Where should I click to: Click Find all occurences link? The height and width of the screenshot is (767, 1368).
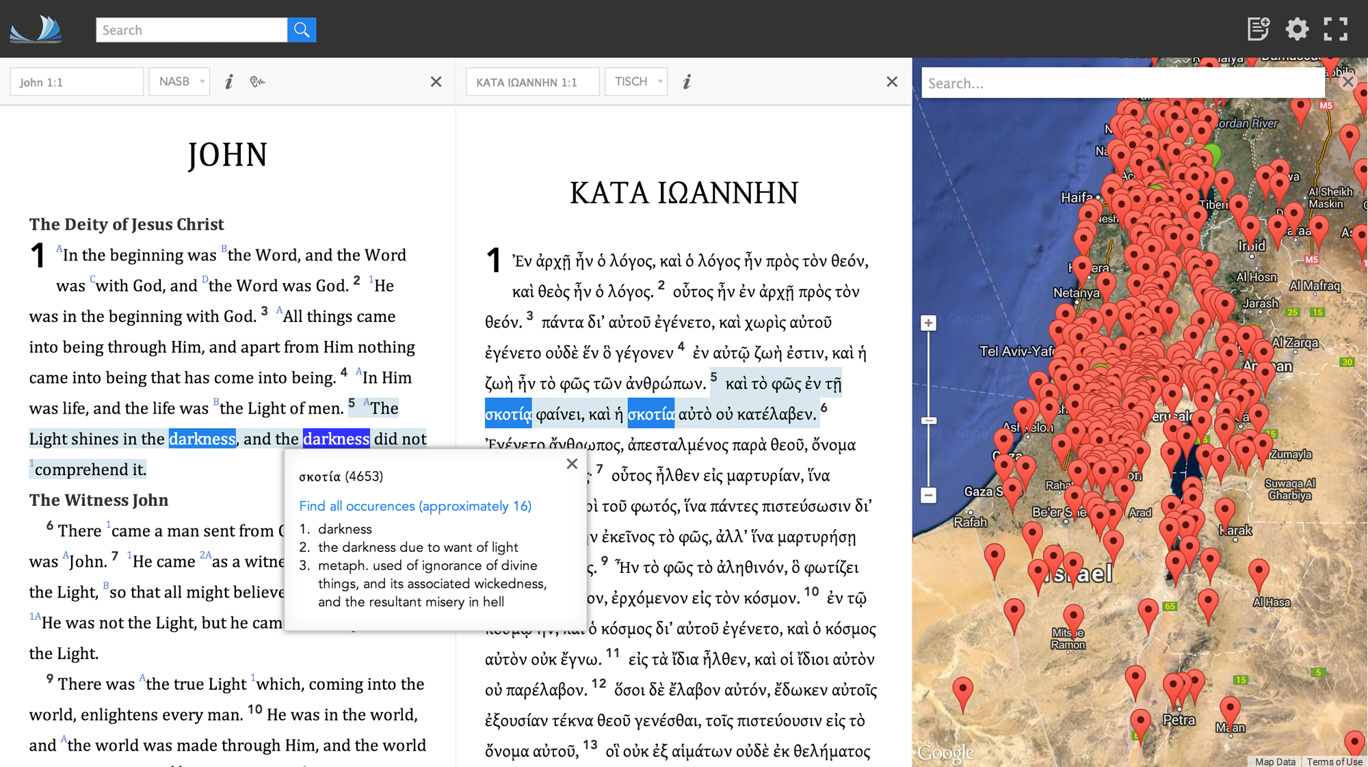tap(415, 506)
